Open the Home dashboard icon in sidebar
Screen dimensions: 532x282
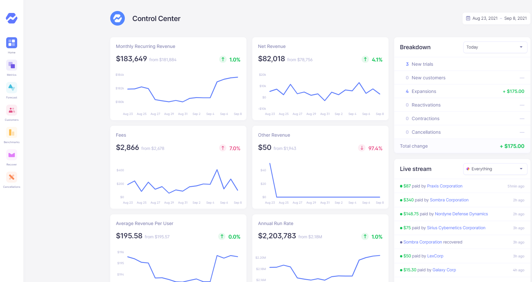12,43
